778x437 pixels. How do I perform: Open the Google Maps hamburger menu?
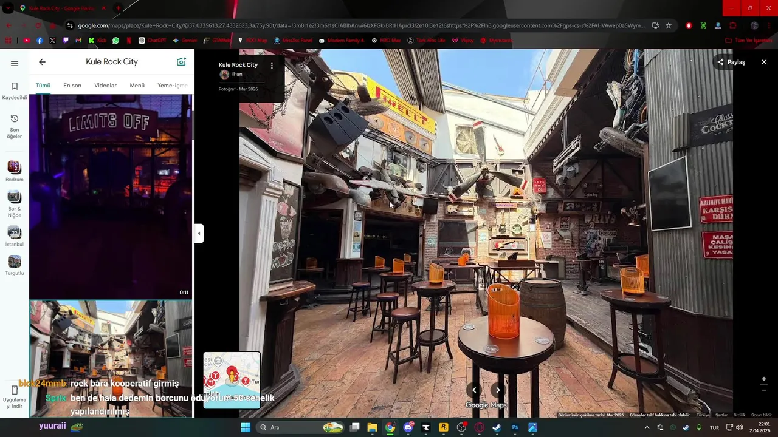click(15, 63)
